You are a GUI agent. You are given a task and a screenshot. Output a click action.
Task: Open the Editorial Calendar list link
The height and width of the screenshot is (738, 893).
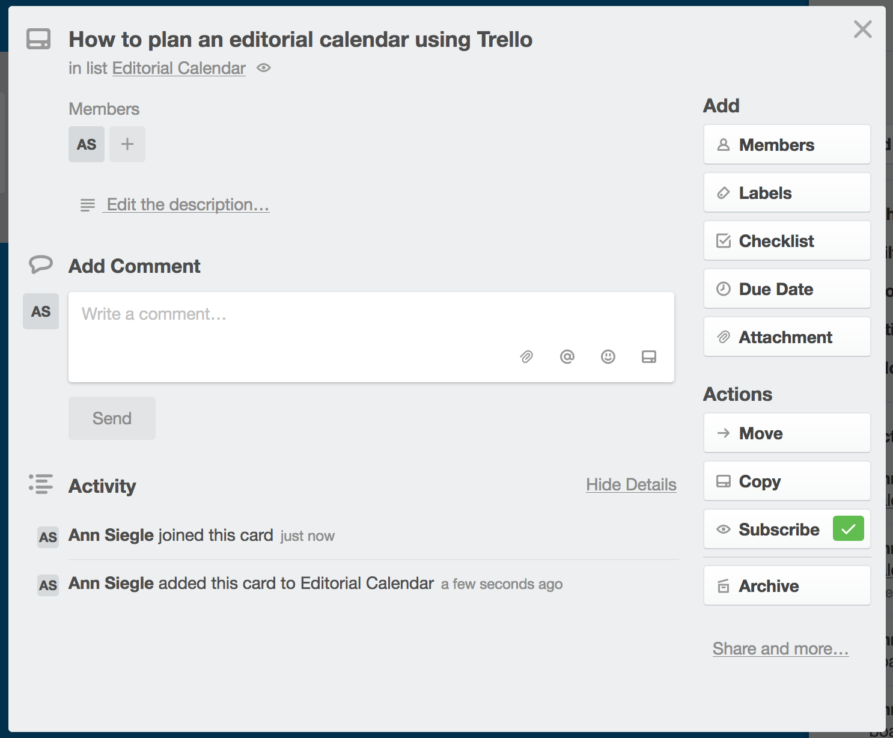point(179,68)
